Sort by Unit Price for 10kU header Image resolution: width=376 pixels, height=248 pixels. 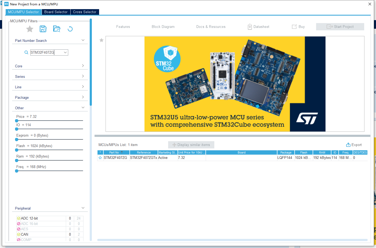coord(192,152)
